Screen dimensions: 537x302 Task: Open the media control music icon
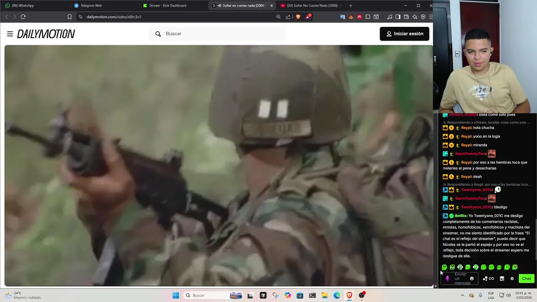(390, 17)
